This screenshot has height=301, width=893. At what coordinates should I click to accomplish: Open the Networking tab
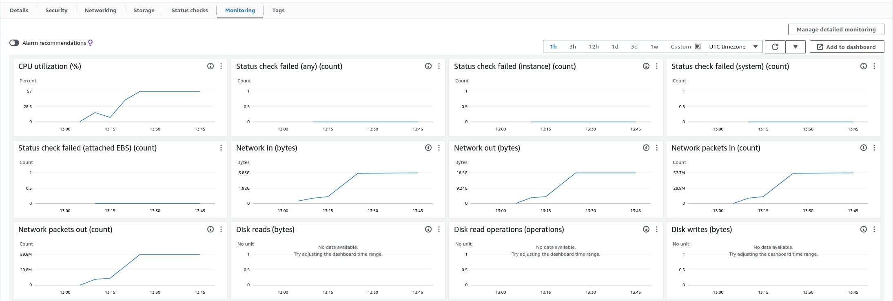tap(100, 10)
